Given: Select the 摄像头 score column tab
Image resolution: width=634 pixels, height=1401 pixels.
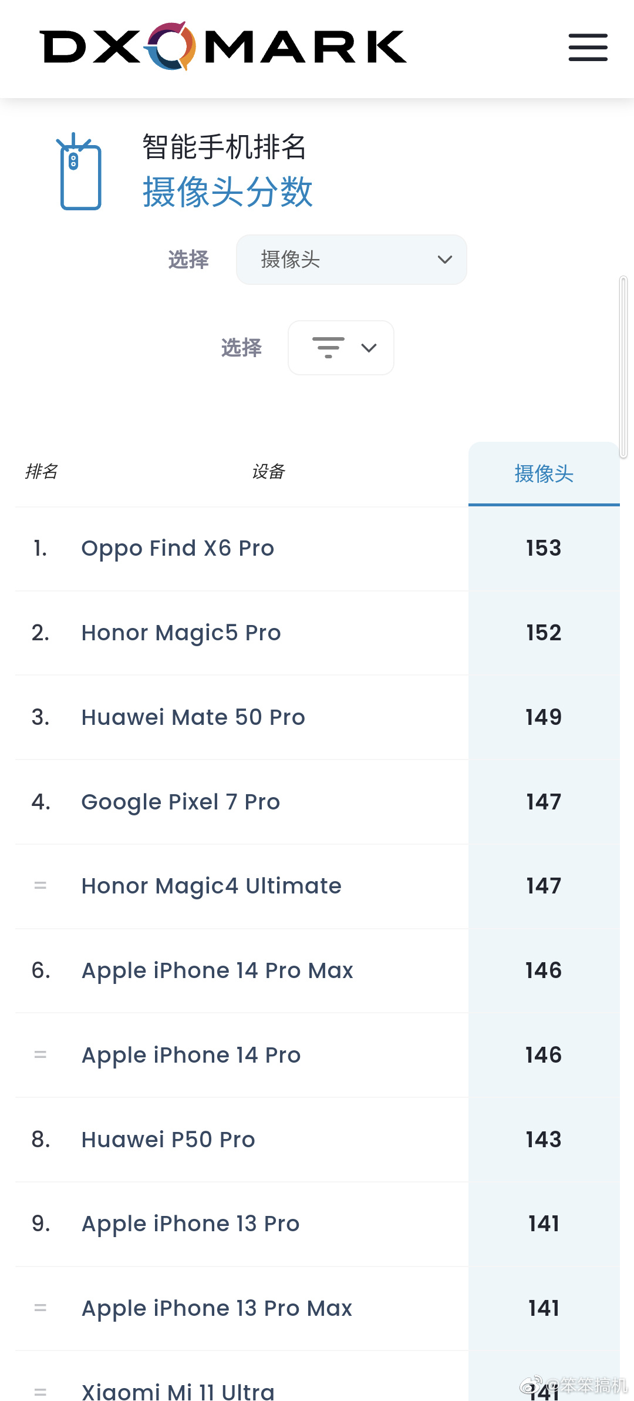Looking at the screenshot, I should 544,473.
